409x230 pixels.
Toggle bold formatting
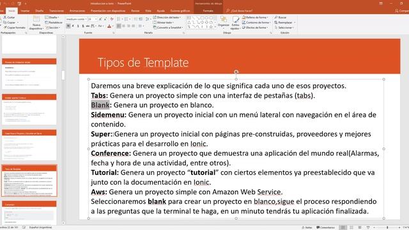click(x=68, y=26)
